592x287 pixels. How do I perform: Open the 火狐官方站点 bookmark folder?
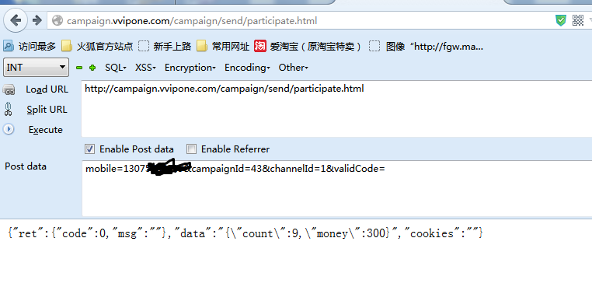point(97,47)
